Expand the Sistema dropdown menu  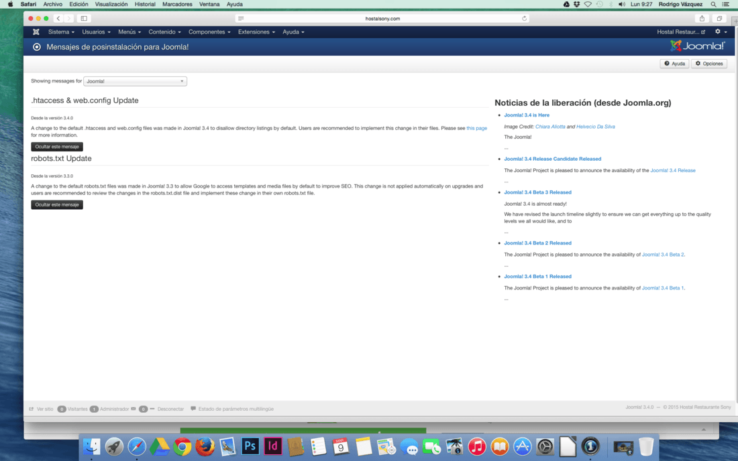coord(61,32)
